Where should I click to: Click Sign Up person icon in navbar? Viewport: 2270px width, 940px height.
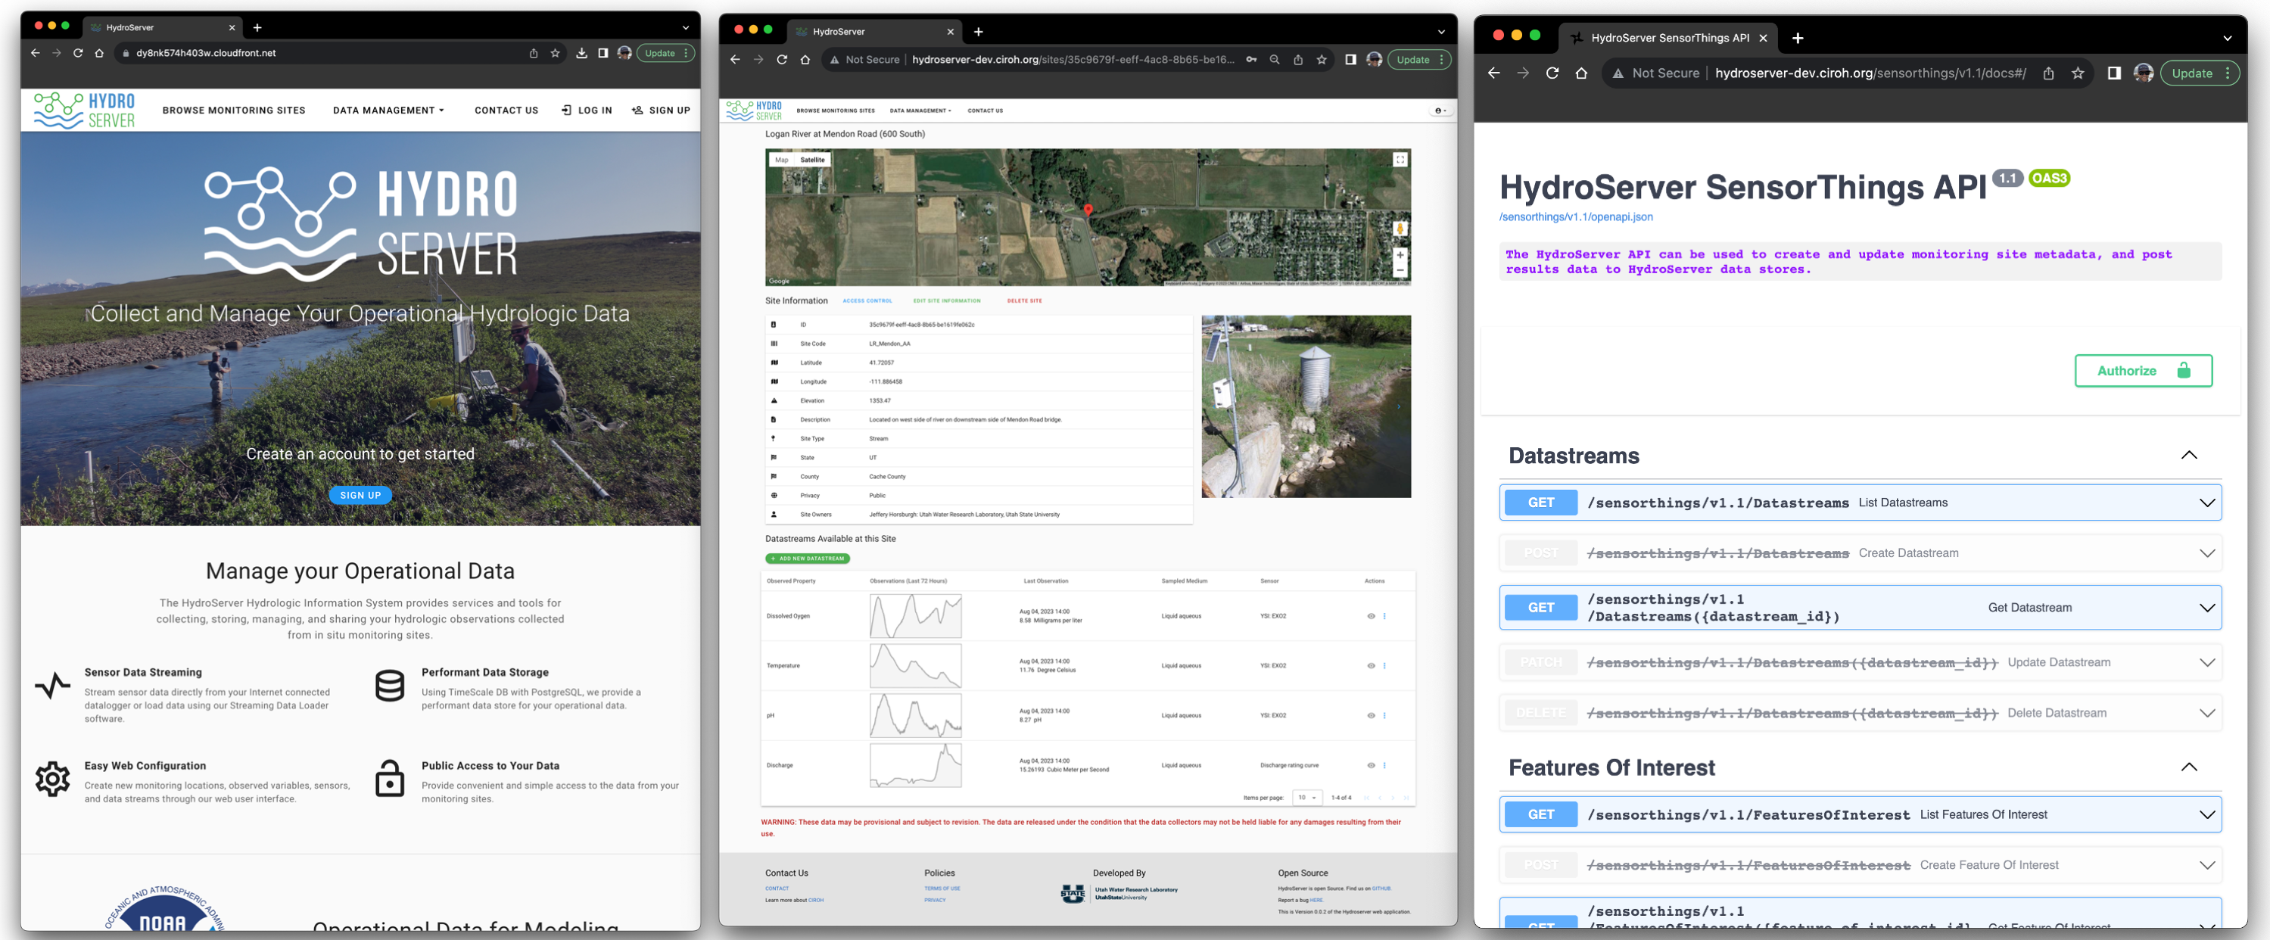pos(637,110)
